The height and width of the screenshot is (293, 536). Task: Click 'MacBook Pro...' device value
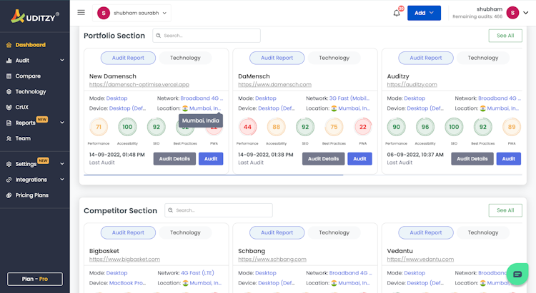(x=127, y=283)
